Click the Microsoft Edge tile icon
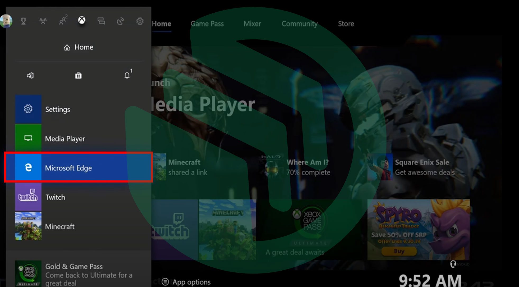 click(28, 167)
